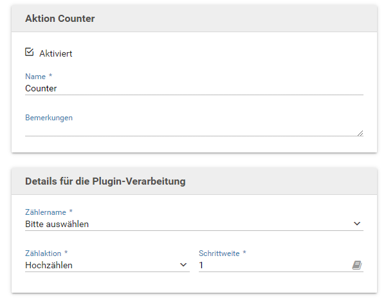Select the 'Bitte auswählen' dropdown text
Screen dimensions: 386x303
coord(57,224)
